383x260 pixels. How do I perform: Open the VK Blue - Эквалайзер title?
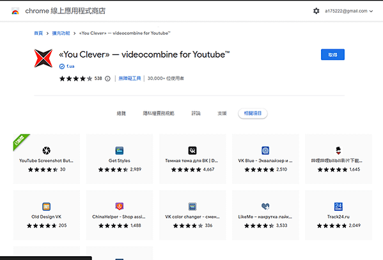click(x=265, y=161)
